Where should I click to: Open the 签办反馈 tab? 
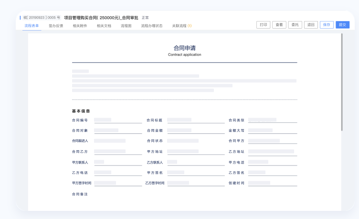point(56,25)
